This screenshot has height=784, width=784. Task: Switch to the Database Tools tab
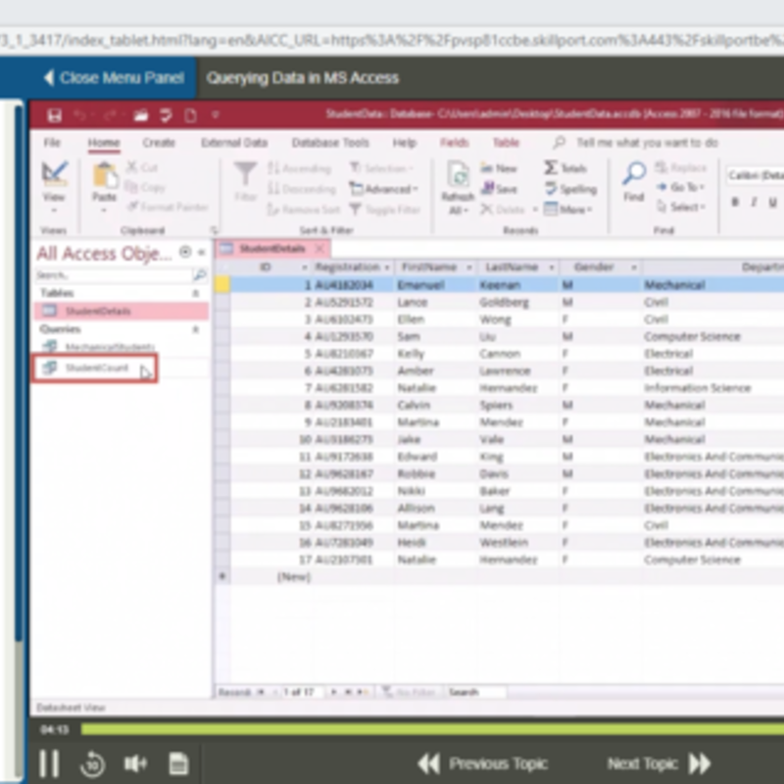tap(330, 143)
